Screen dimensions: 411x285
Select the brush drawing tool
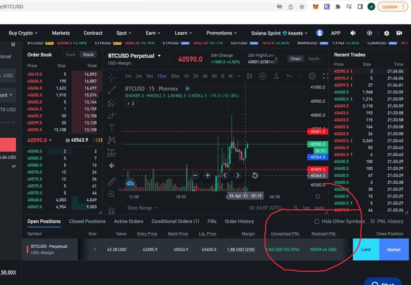click(112, 115)
